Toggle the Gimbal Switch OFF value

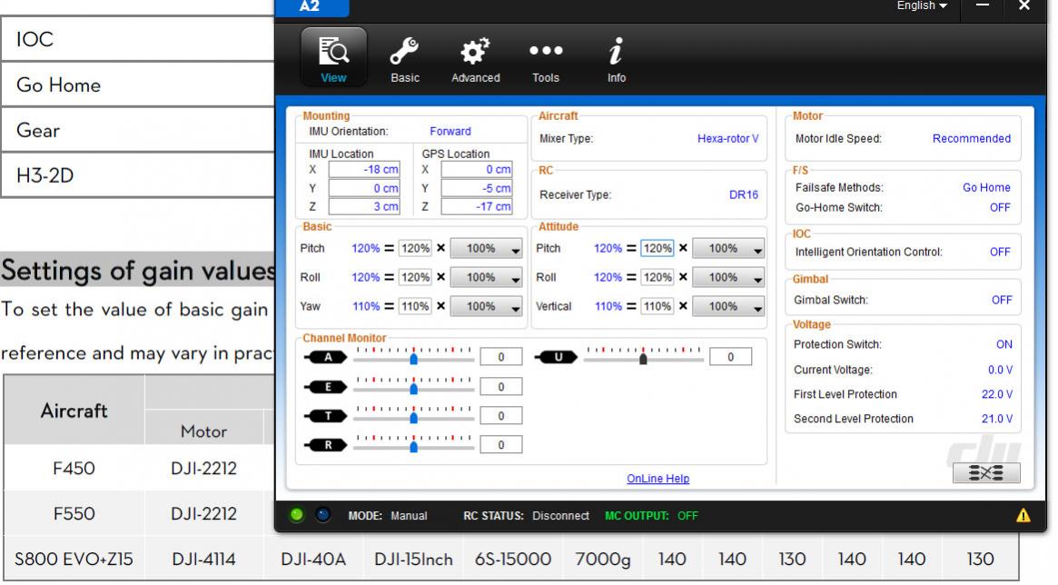tap(1000, 300)
